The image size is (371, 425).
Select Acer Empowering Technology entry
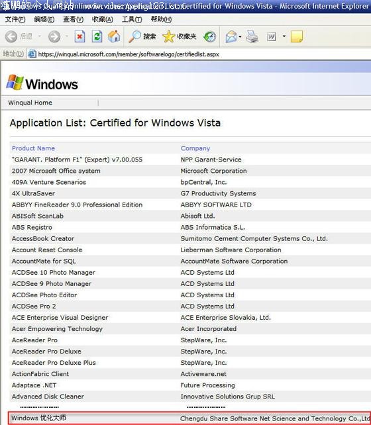pyautogui.click(x=57, y=329)
